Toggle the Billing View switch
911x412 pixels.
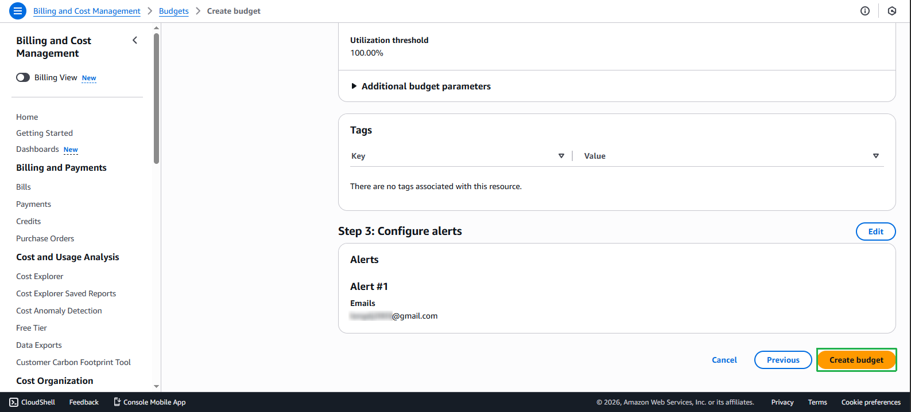23,77
